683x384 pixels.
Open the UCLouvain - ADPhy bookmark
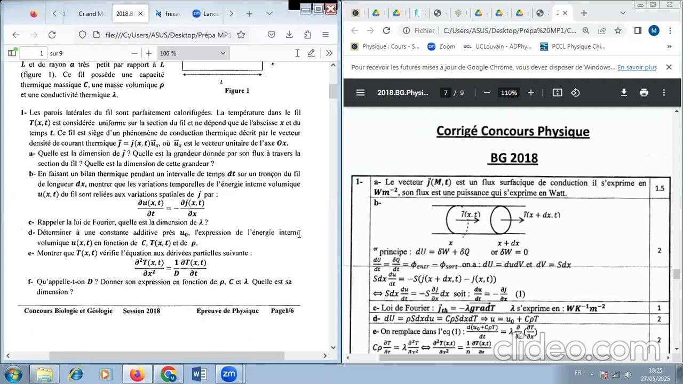click(x=498, y=46)
